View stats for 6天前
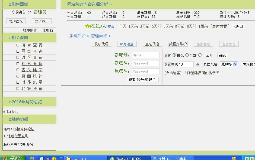 192,26
